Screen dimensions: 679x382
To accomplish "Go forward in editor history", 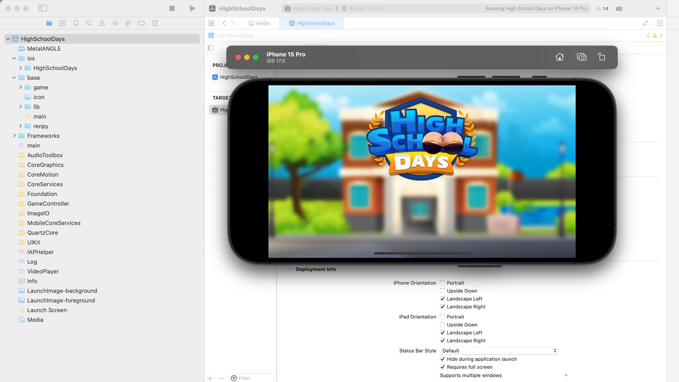I will tap(233, 23).
